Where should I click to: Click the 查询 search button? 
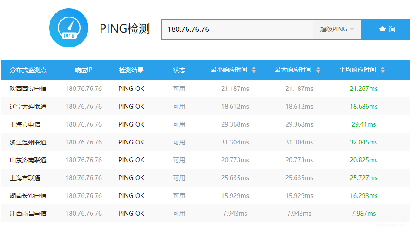click(x=386, y=29)
